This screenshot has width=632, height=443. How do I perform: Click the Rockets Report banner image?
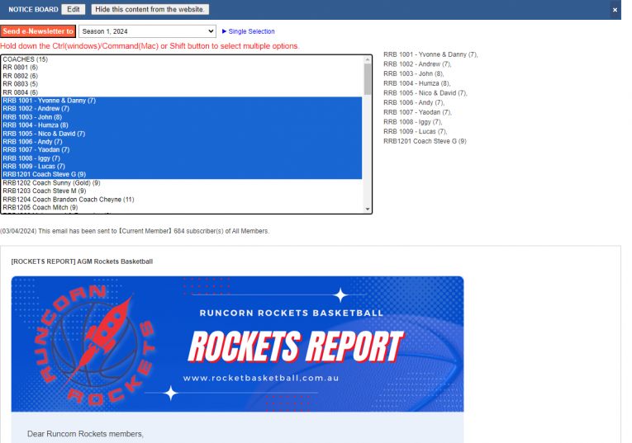click(x=237, y=344)
